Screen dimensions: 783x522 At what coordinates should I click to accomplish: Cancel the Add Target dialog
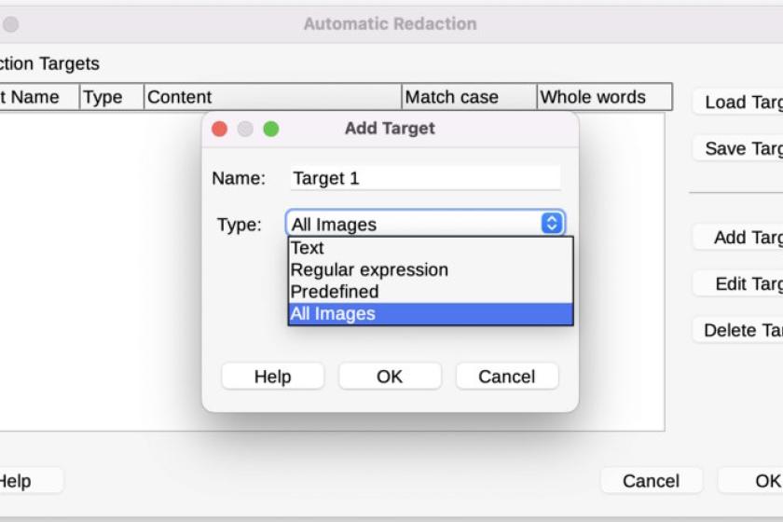point(507,377)
